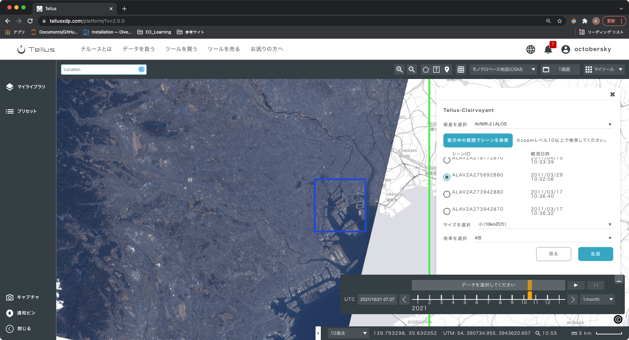Open the 倍率を選択 4倍 dropdown
This screenshot has width=629, height=340.
click(543, 238)
